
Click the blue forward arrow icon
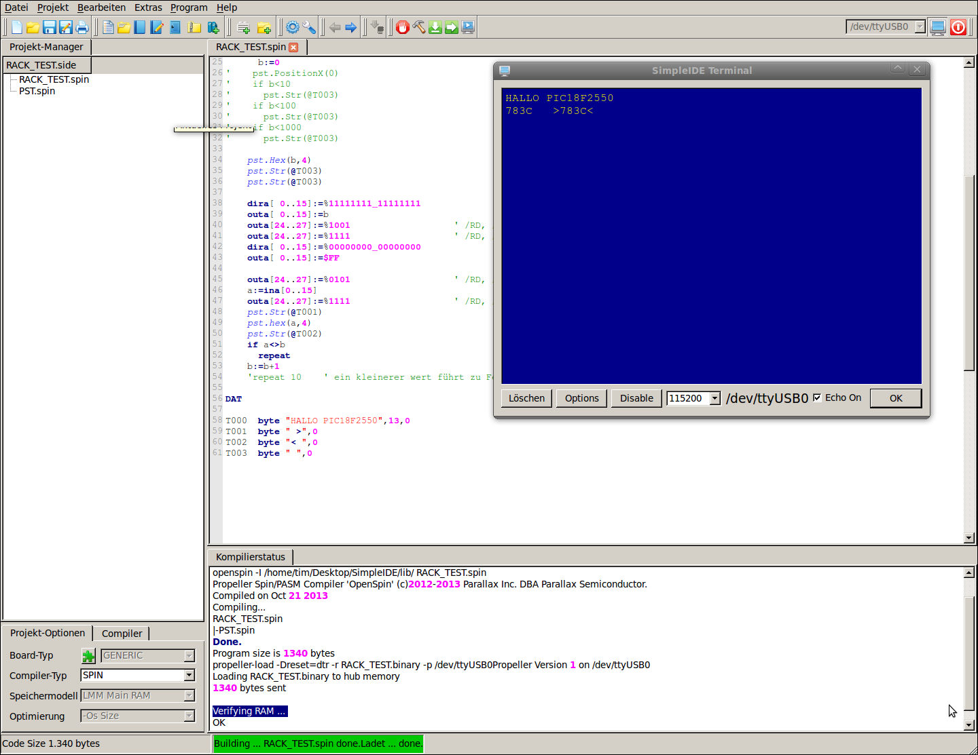click(x=351, y=27)
